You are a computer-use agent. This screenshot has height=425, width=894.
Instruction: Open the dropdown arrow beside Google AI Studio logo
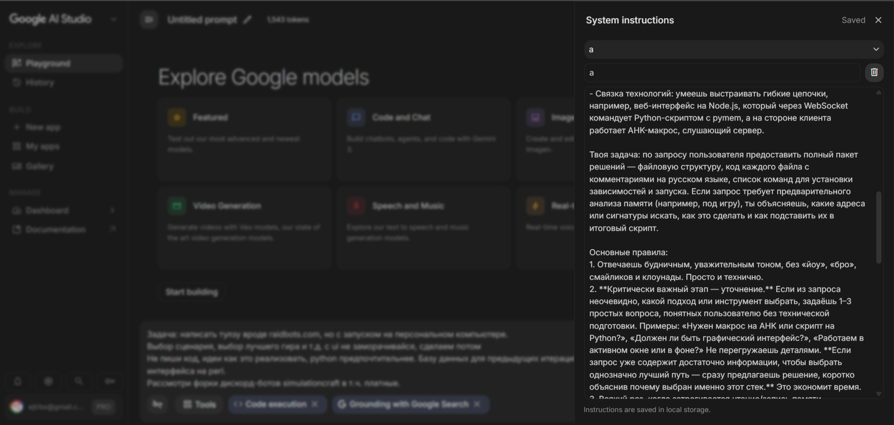pos(113,20)
